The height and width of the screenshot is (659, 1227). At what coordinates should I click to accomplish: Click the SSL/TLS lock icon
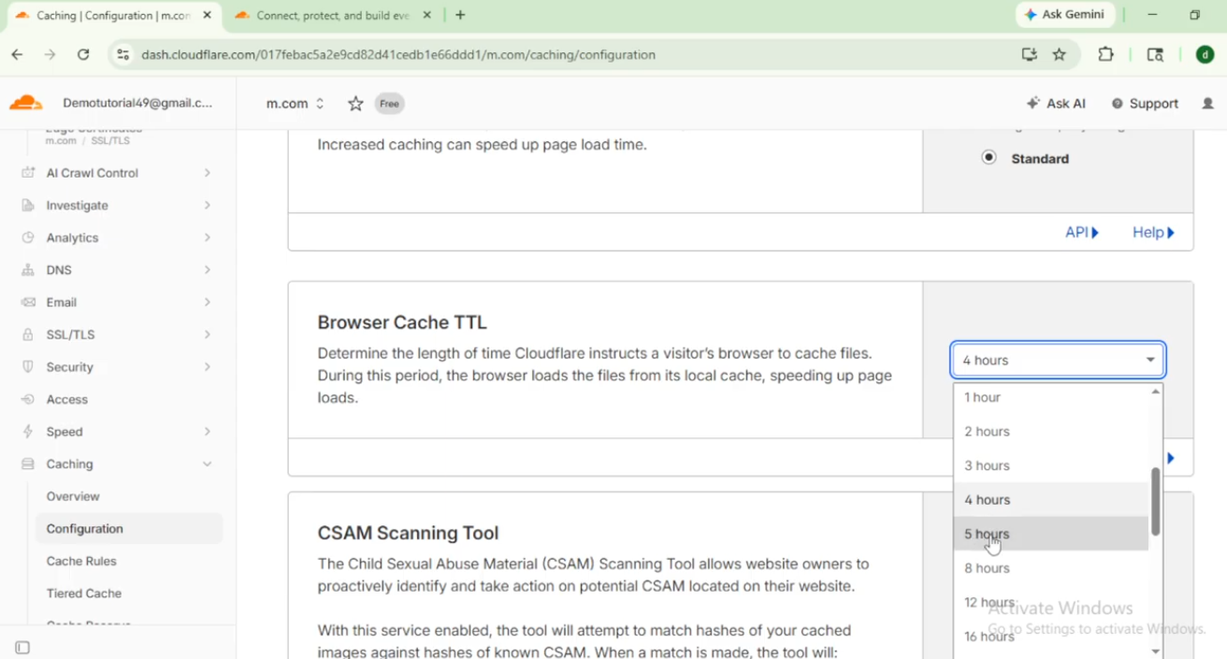[x=28, y=335]
